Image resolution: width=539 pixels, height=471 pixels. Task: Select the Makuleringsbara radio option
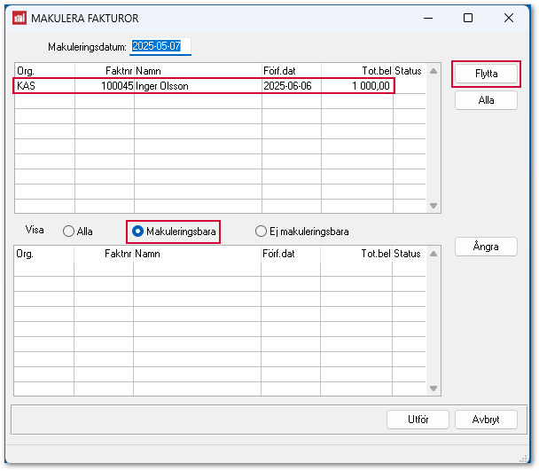[x=174, y=232]
